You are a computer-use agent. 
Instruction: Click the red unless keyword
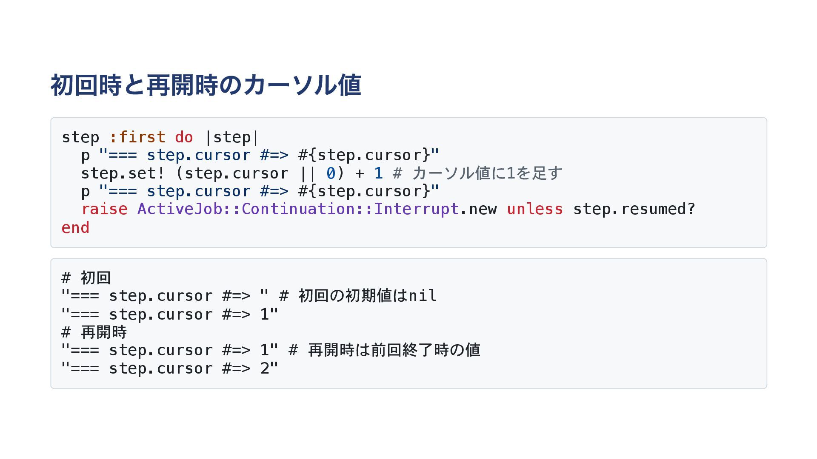click(x=535, y=209)
